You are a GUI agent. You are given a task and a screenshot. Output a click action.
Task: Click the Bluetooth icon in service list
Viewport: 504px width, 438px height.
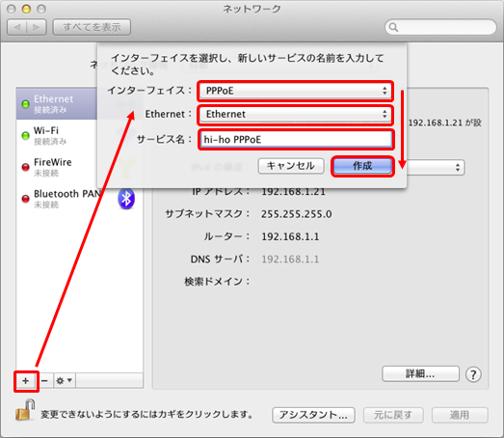point(126,199)
